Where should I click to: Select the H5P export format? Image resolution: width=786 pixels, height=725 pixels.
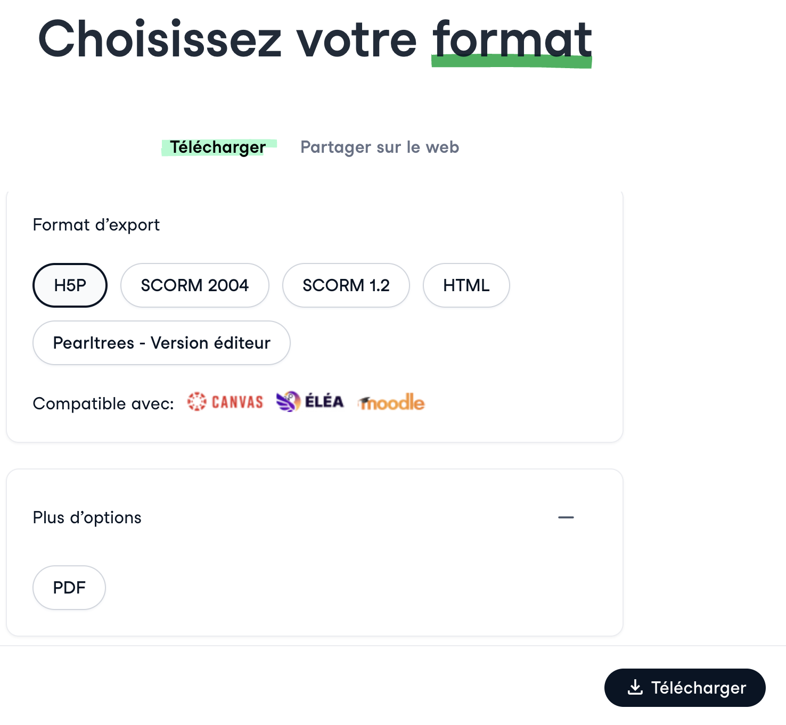point(70,285)
